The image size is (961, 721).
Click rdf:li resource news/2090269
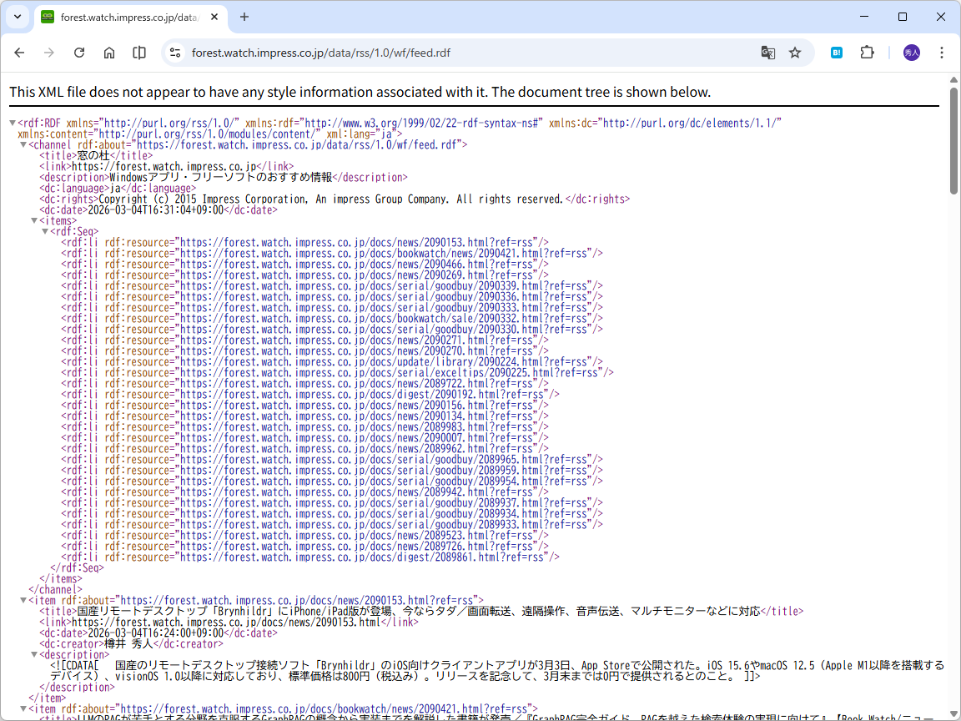pos(304,275)
